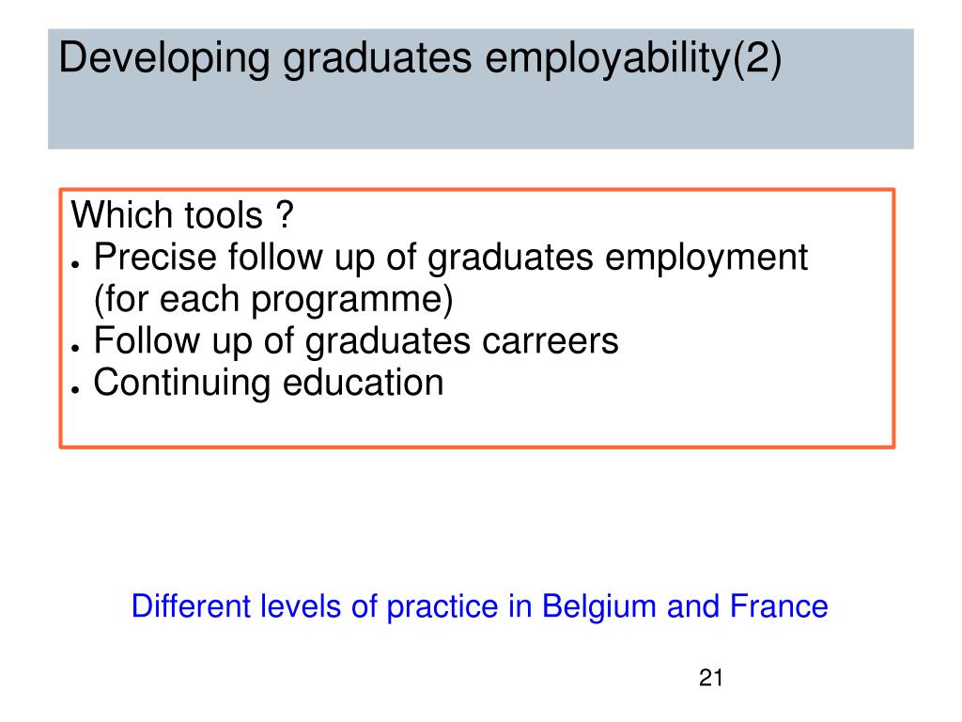Click the 'Continuing education' bullet text
Image resolution: width=962 pixels, height=722 pixels.
point(268,383)
